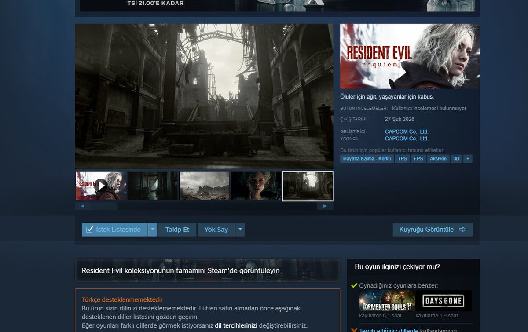528x332 pixels.
Task: Click the green checkmark beside Oynadığınız oyunlara benzer
Action: (354, 285)
